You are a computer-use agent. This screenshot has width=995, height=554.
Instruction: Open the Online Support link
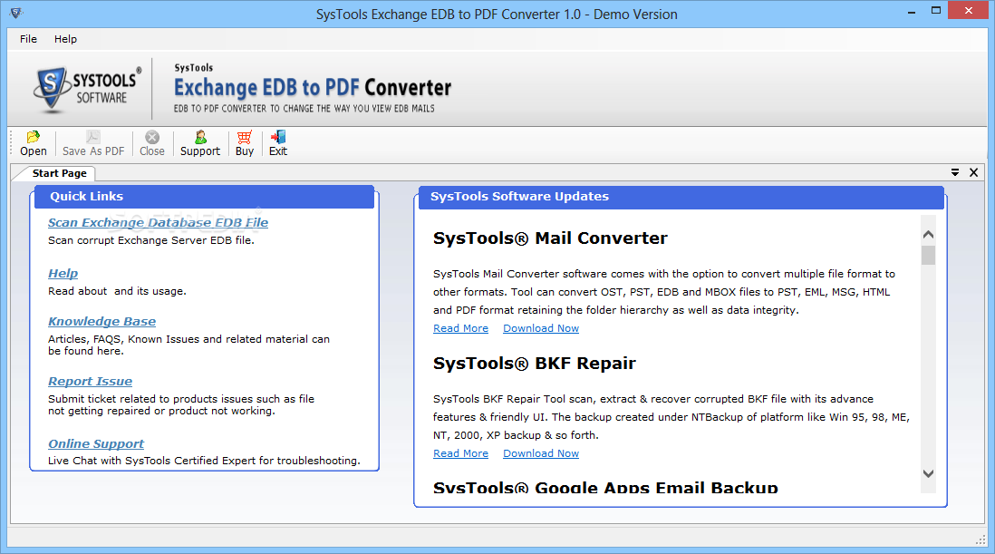96,444
